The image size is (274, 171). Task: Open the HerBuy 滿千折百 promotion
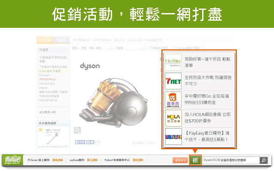(208, 62)
